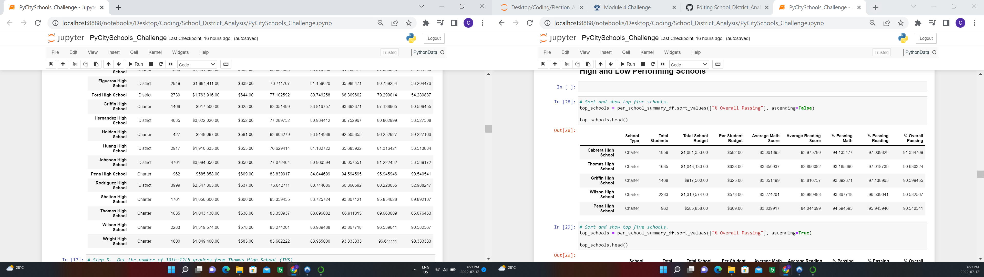Save the notebook using the floppy disk icon

point(51,64)
